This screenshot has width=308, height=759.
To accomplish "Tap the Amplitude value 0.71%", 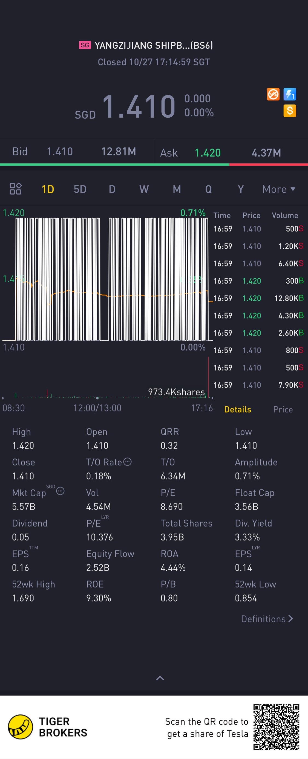I will pos(247,476).
